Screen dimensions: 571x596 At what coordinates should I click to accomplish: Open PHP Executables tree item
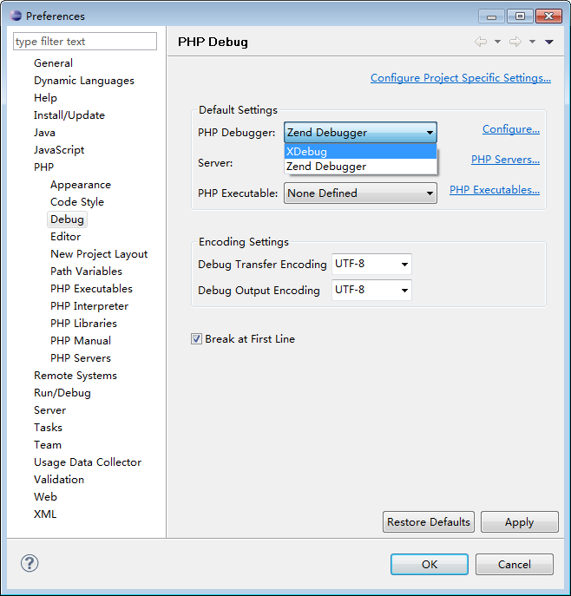pyautogui.click(x=92, y=289)
